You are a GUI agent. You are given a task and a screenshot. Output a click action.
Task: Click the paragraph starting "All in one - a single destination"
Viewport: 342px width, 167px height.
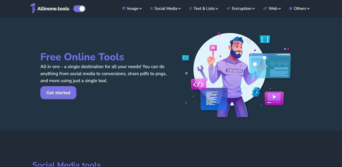pos(104,74)
